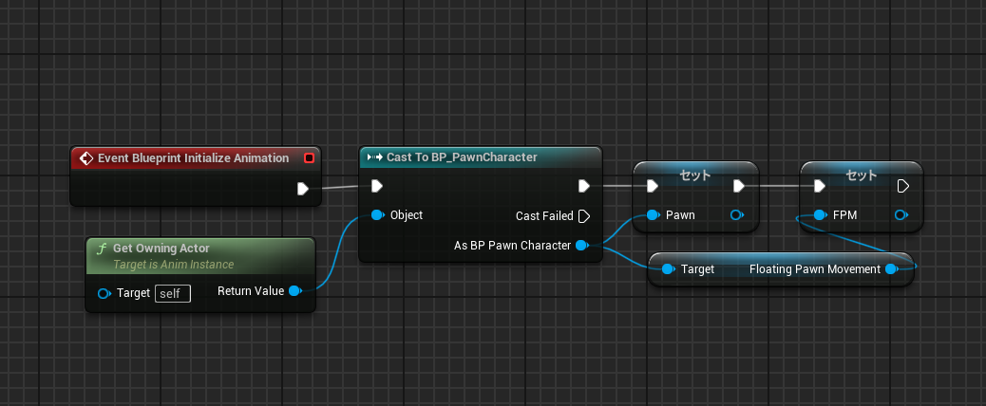Click the Cast To BP_PawnCharacter exec input pin

tap(377, 186)
